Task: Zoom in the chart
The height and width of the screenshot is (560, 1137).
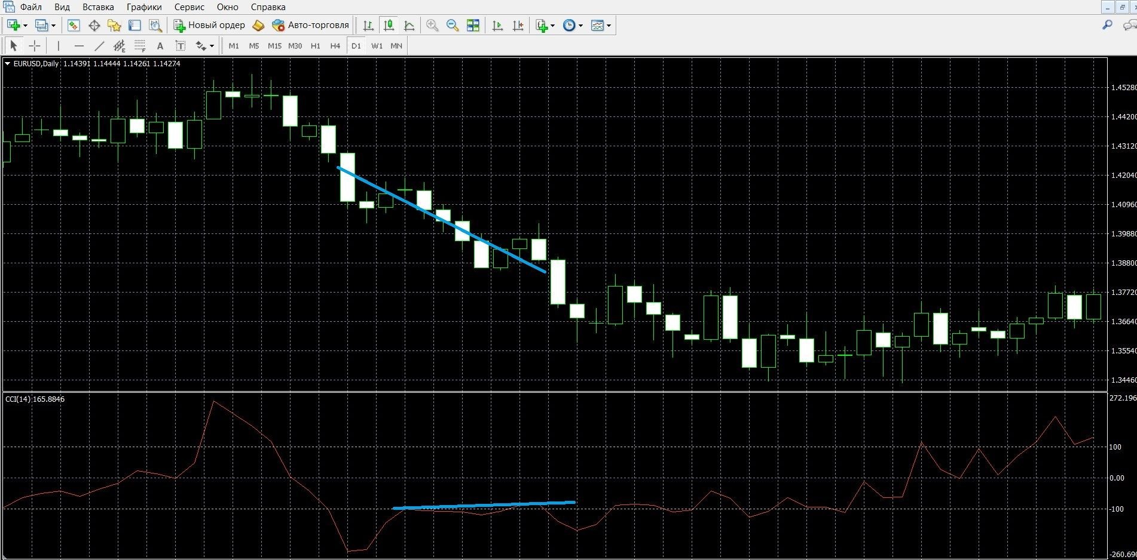Action: tap(432, 25)
